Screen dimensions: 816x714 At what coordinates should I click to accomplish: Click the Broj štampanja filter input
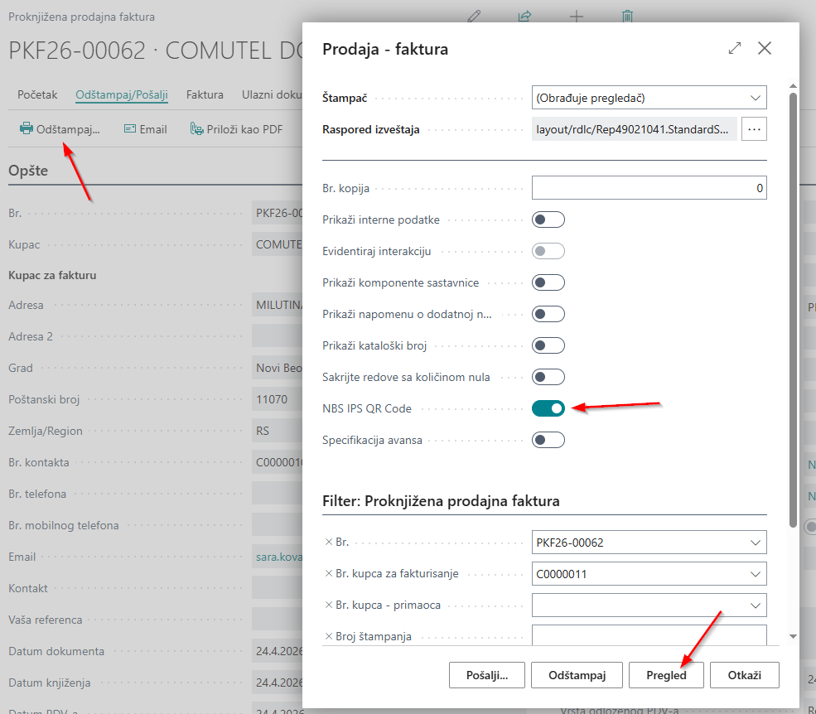click(649, 635)
